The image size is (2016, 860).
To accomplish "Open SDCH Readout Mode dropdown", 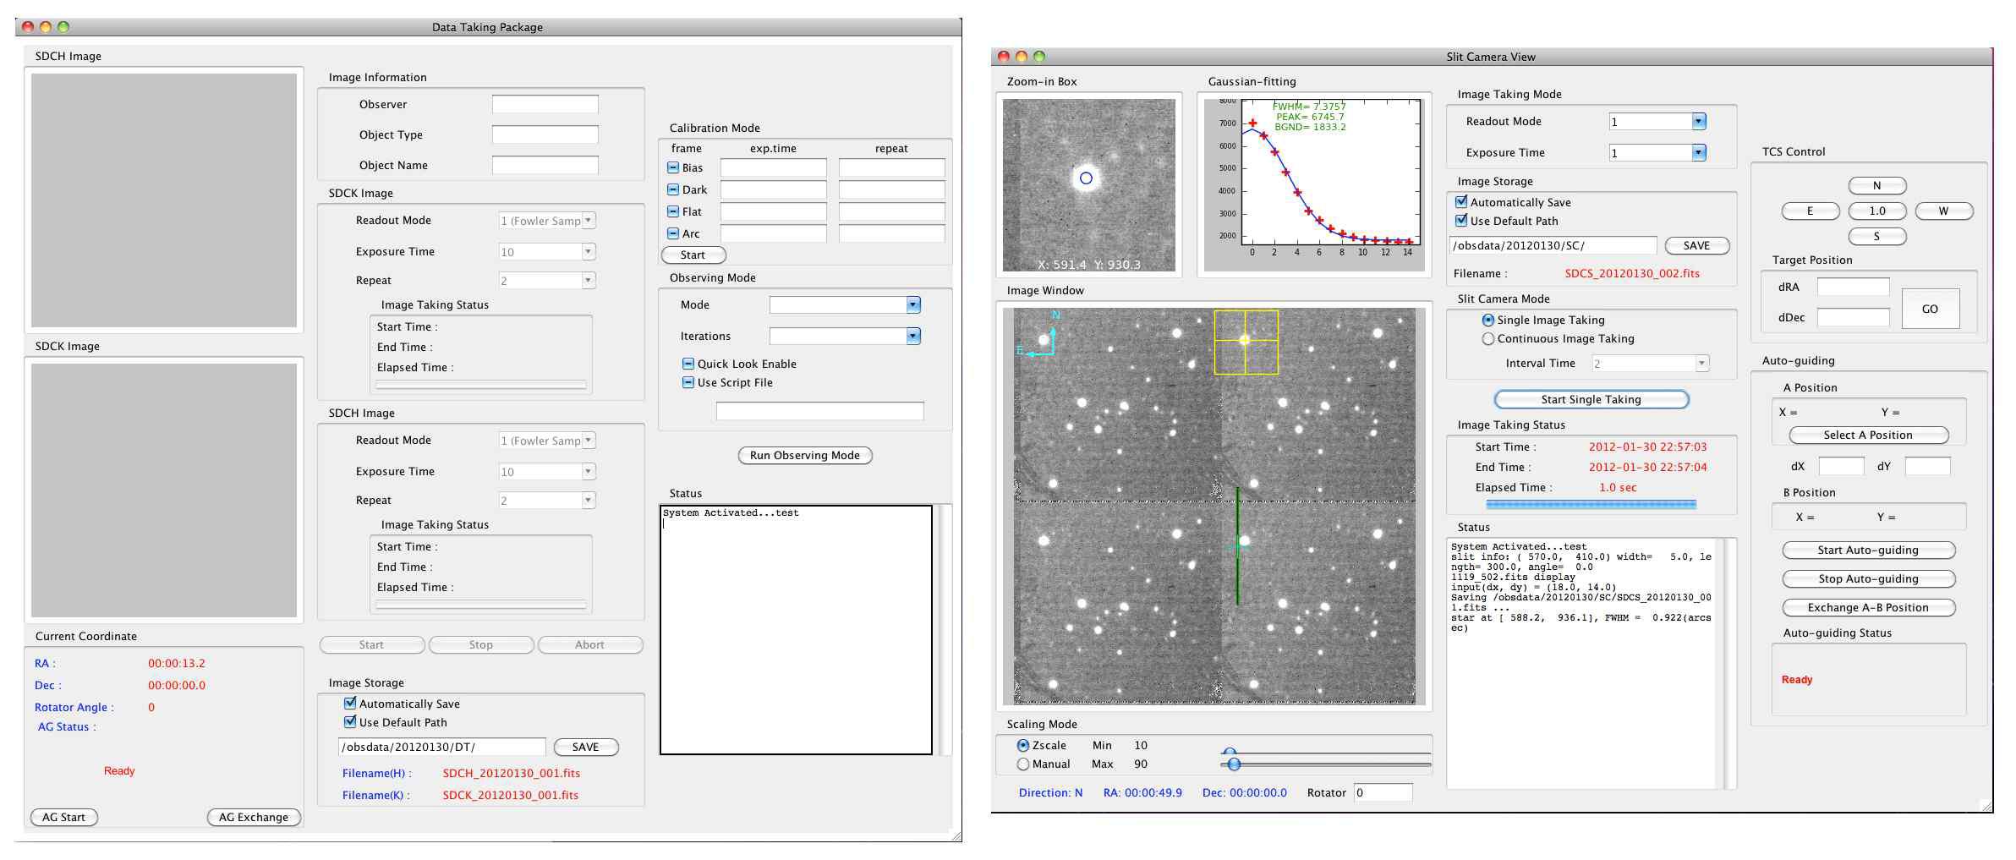I will [x=547, y=440].
